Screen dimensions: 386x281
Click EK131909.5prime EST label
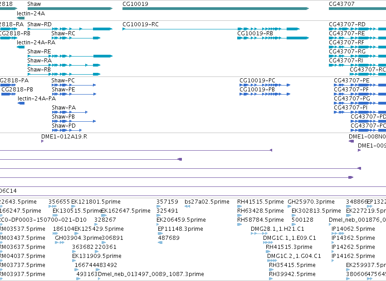pyautogui.click(x=97, y=256)
